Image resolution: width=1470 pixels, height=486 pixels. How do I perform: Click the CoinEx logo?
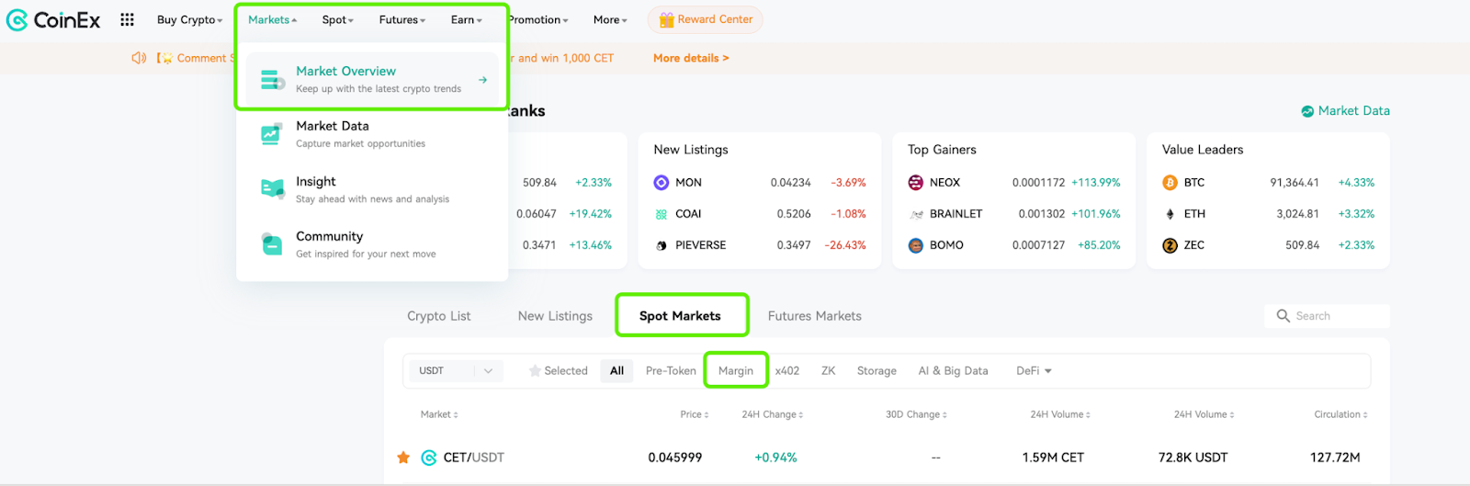[x=53, y=19]
